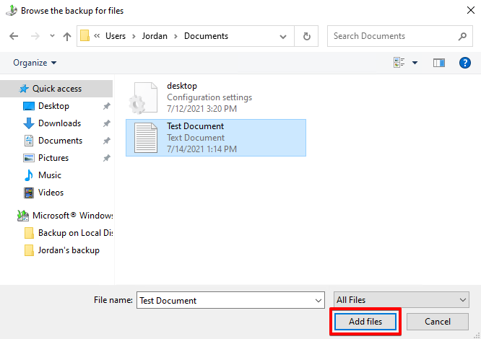Open the All Files type dropdown
This screenshot has width=481, height=339.
(402, 300)
